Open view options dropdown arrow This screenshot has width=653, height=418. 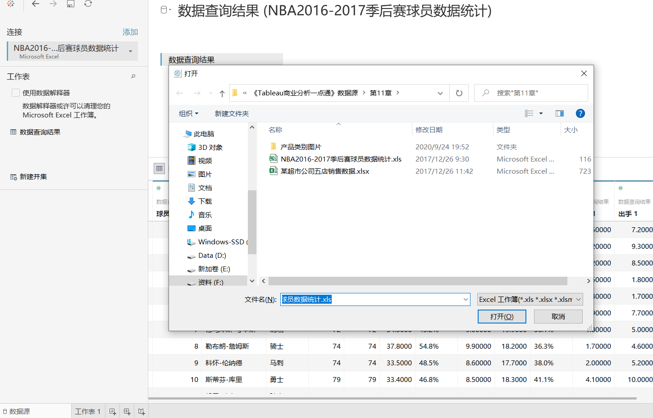pyautogui.click(x=541, y=113)
